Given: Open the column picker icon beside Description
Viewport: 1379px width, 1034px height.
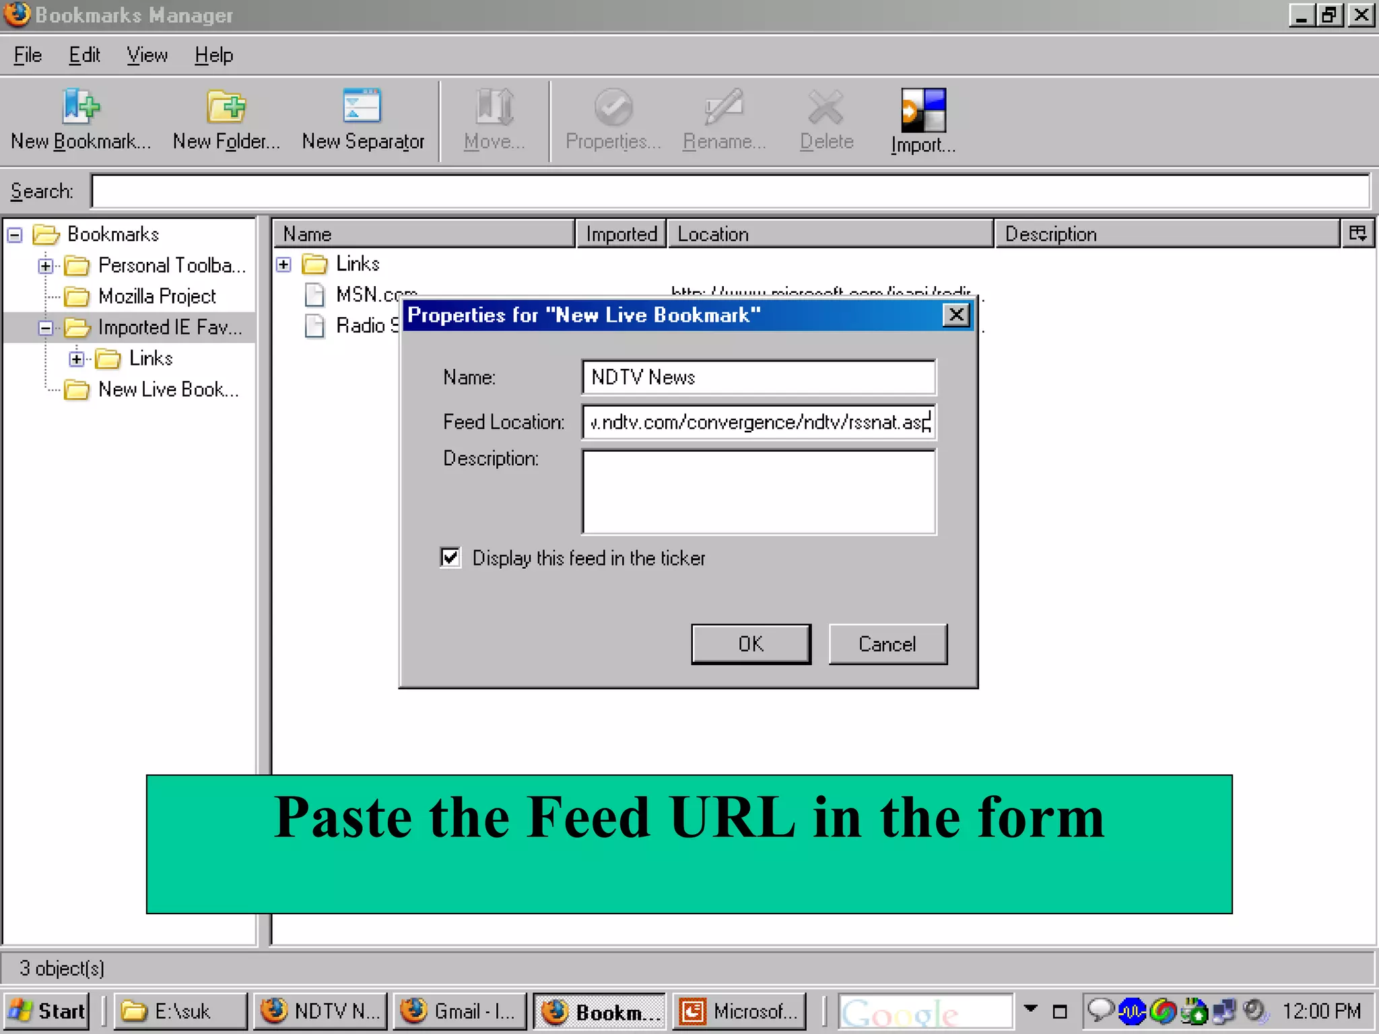Looking at the screenshot, I should [1357, 234].
